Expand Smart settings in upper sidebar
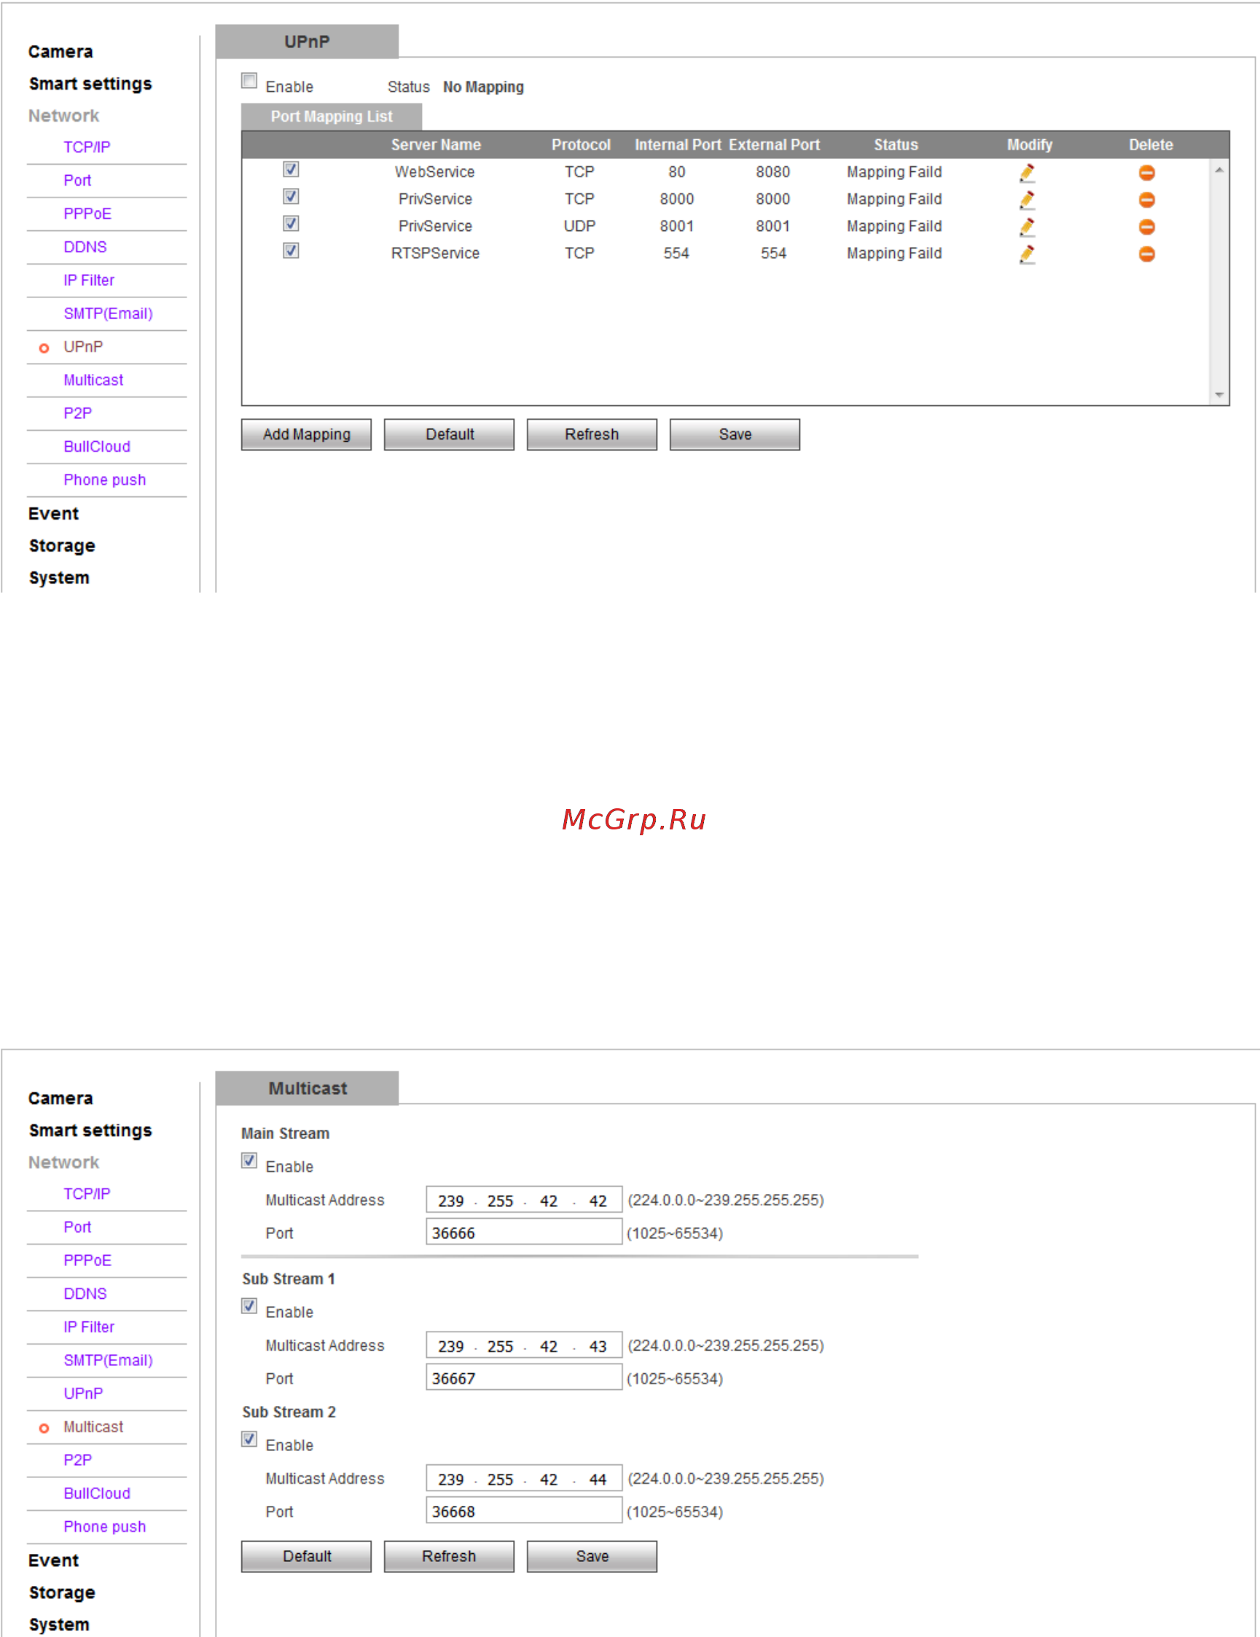The image size is (1260, 1637). click(90, 84)
